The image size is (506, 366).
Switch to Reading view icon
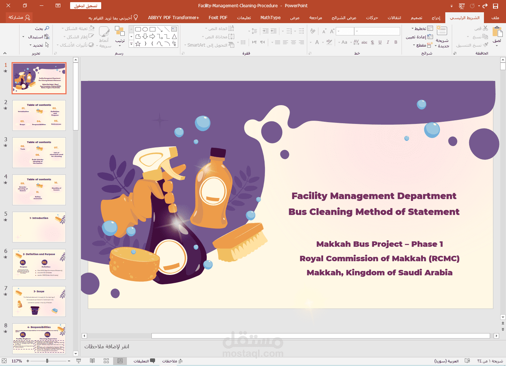pos(93,361)
